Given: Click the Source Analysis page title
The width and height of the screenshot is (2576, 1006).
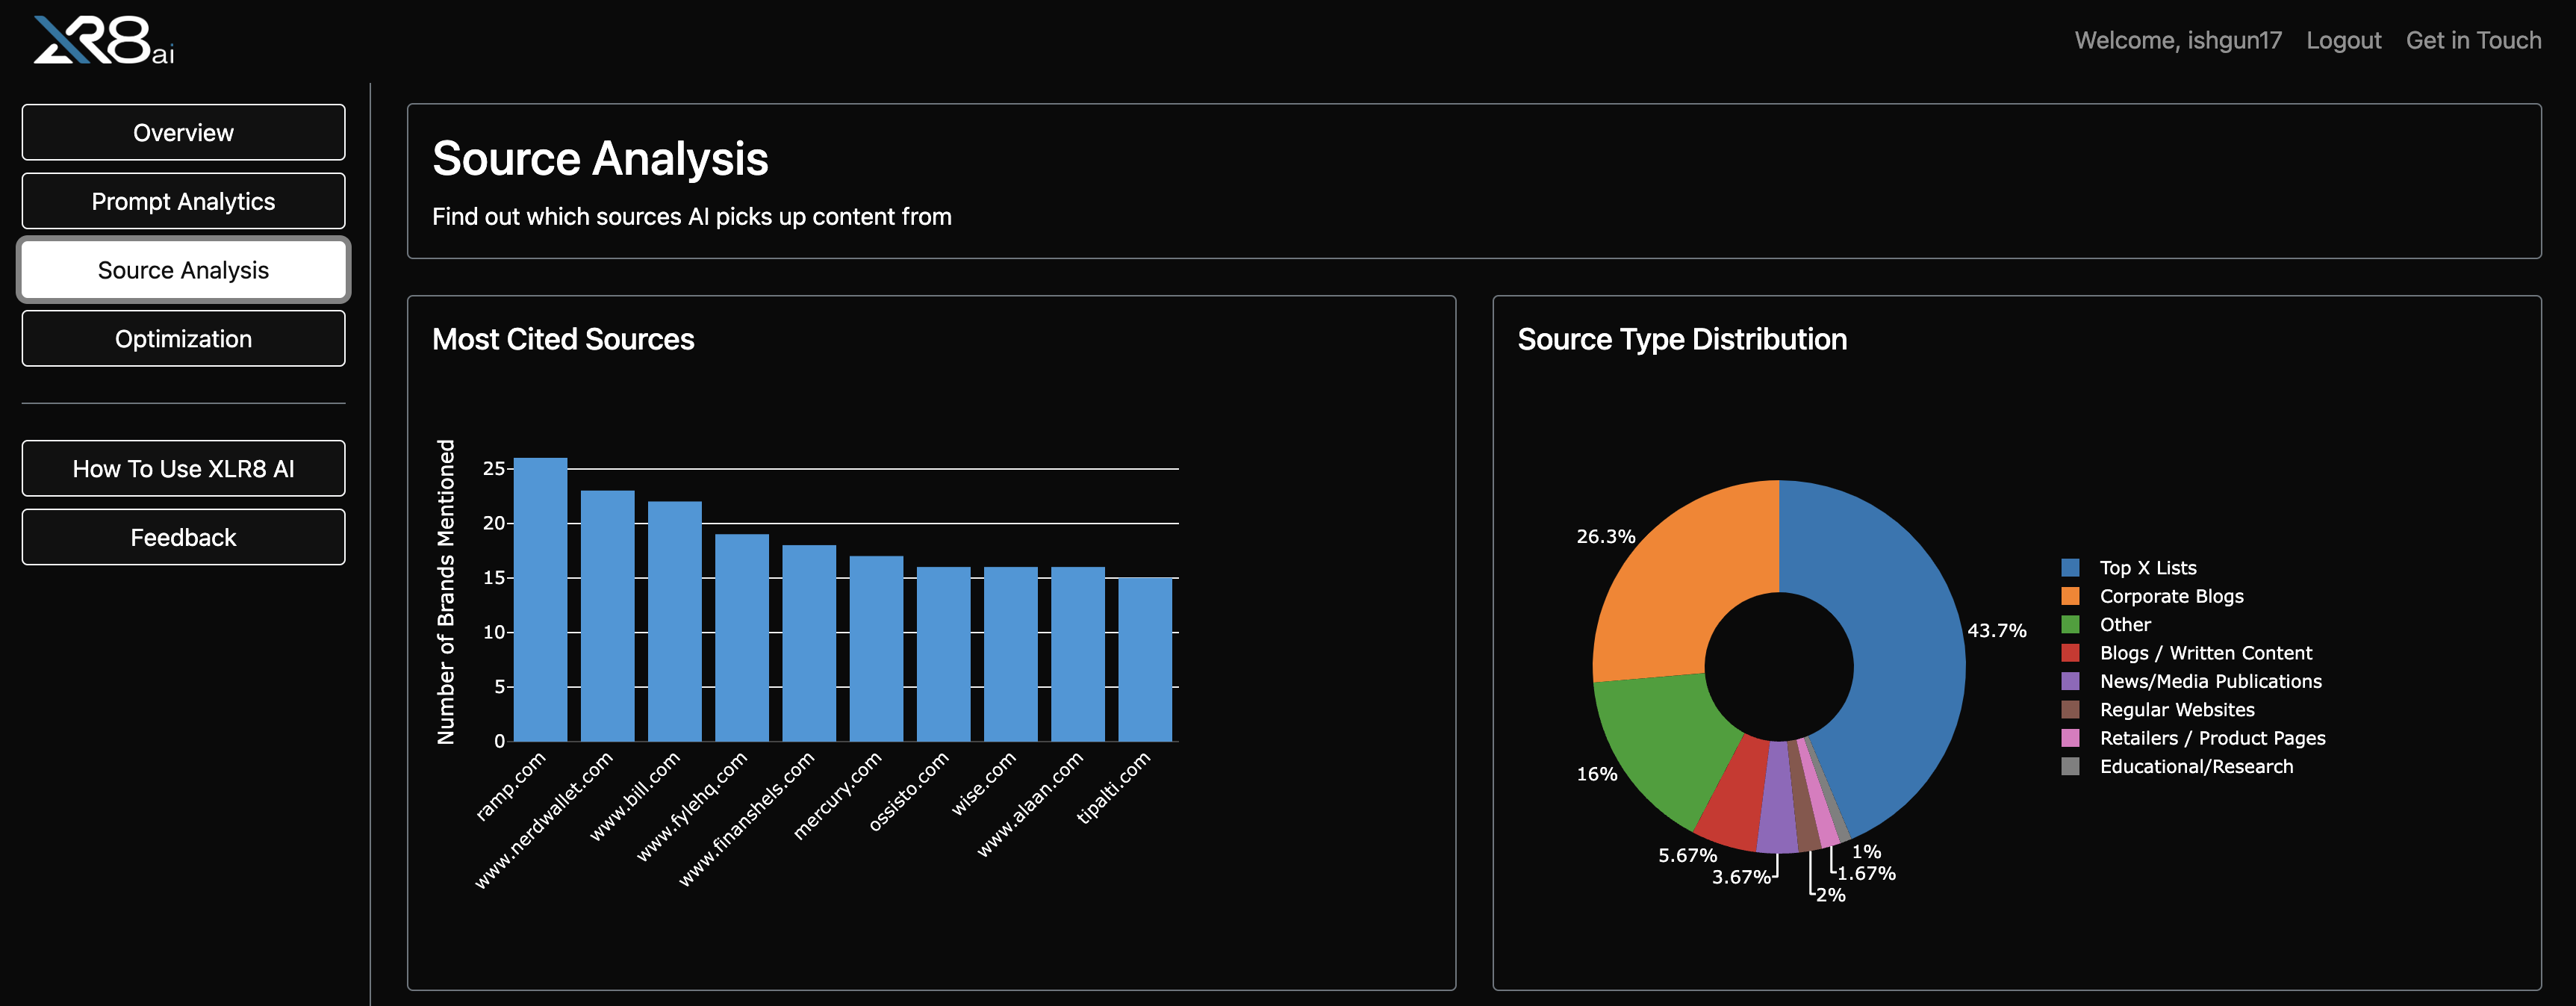Looking at the screenshot, I should [x=600, y=159].
